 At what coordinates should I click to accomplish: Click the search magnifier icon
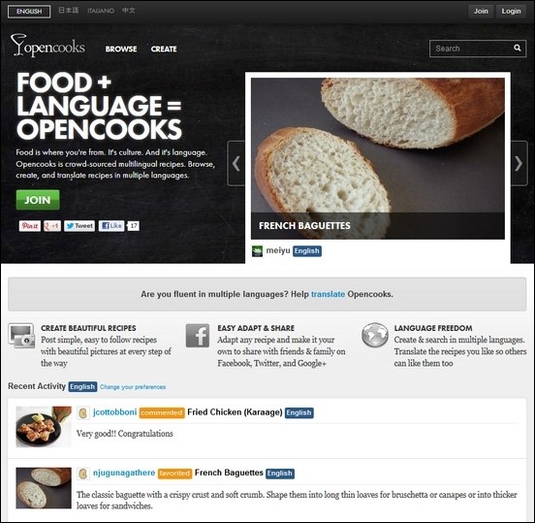click(518, 48)
